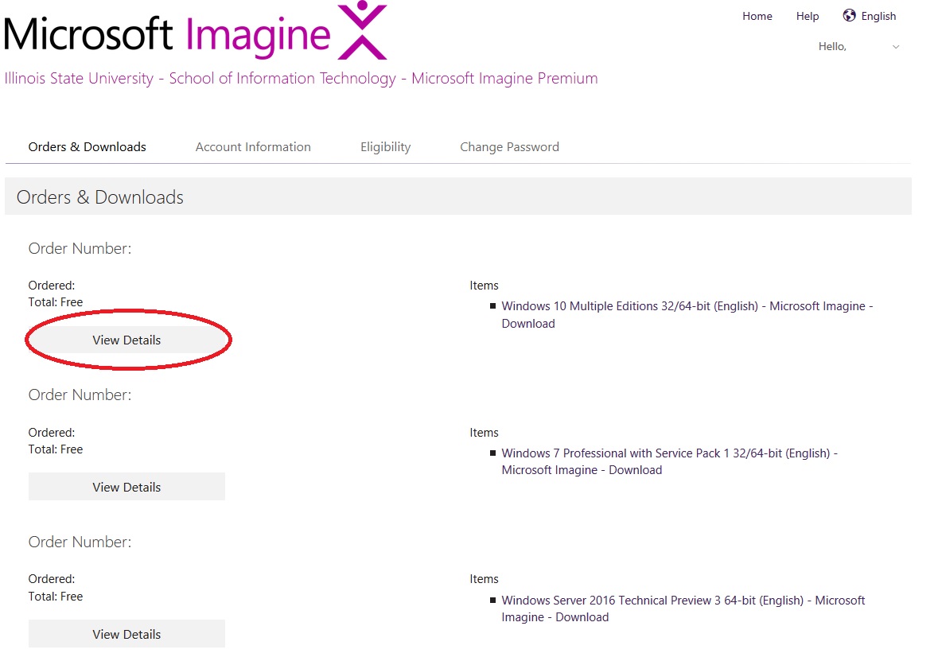Switch to Account Information tab
This screenshot has height=661, width=938.
pyautogui.click(x=253, y=147)
